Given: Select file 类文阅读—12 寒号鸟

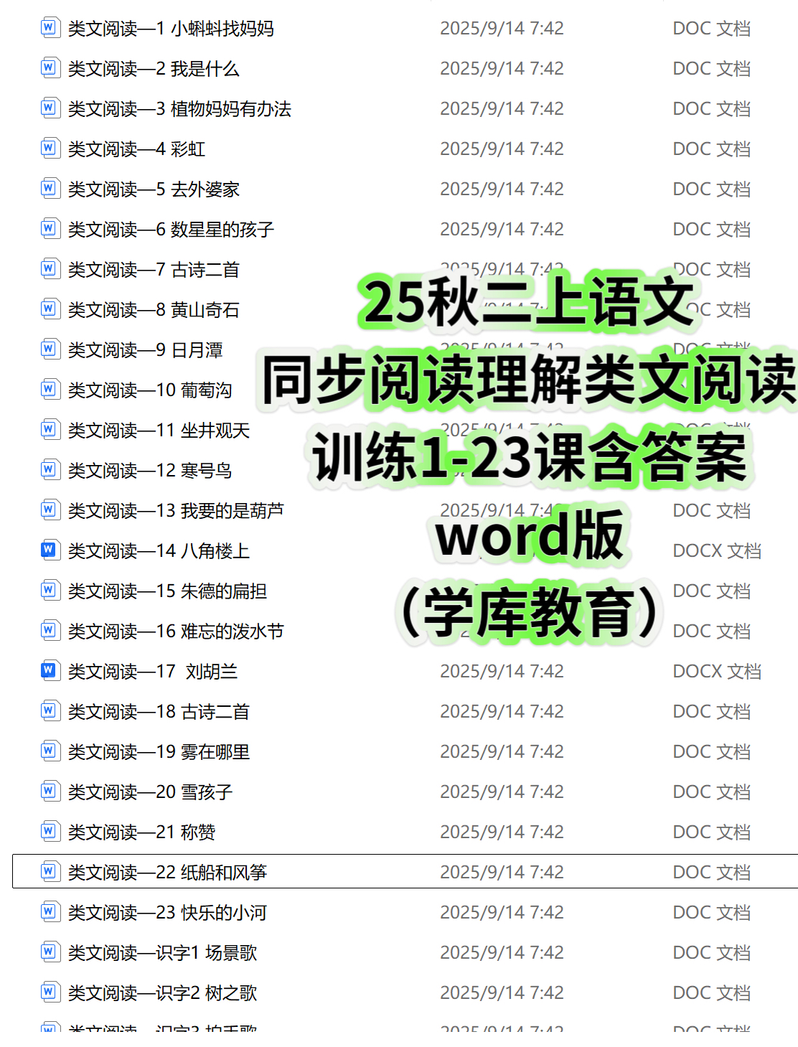Looking at the screenshot, I should tap(150, 471).
